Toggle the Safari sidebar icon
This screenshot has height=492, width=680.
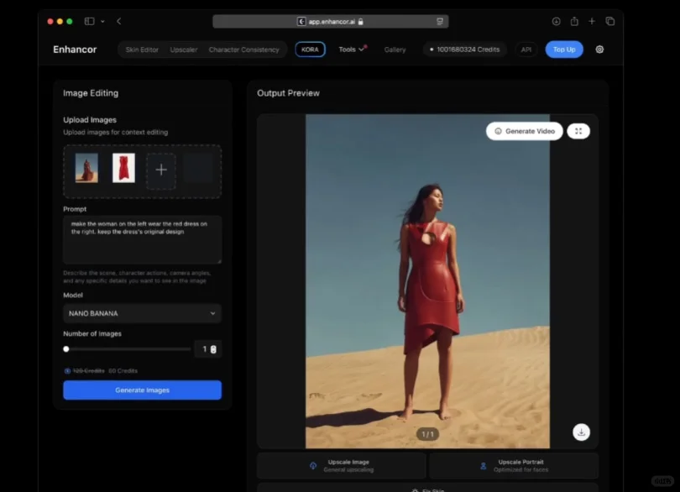click(x=89, y=21)
